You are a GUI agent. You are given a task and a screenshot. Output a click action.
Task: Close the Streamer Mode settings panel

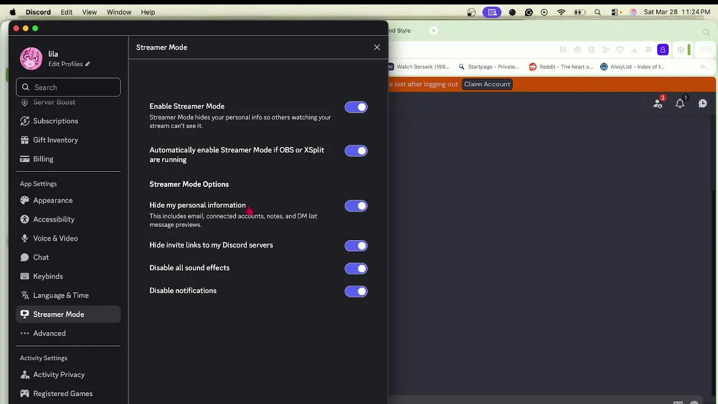[x=377, y=48]
